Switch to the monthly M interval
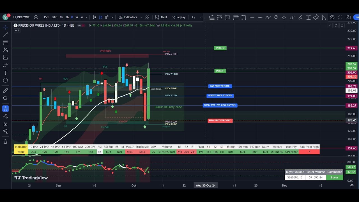This screenshot has height=202, width=359. pyautogui.click(x=82, y=17)
